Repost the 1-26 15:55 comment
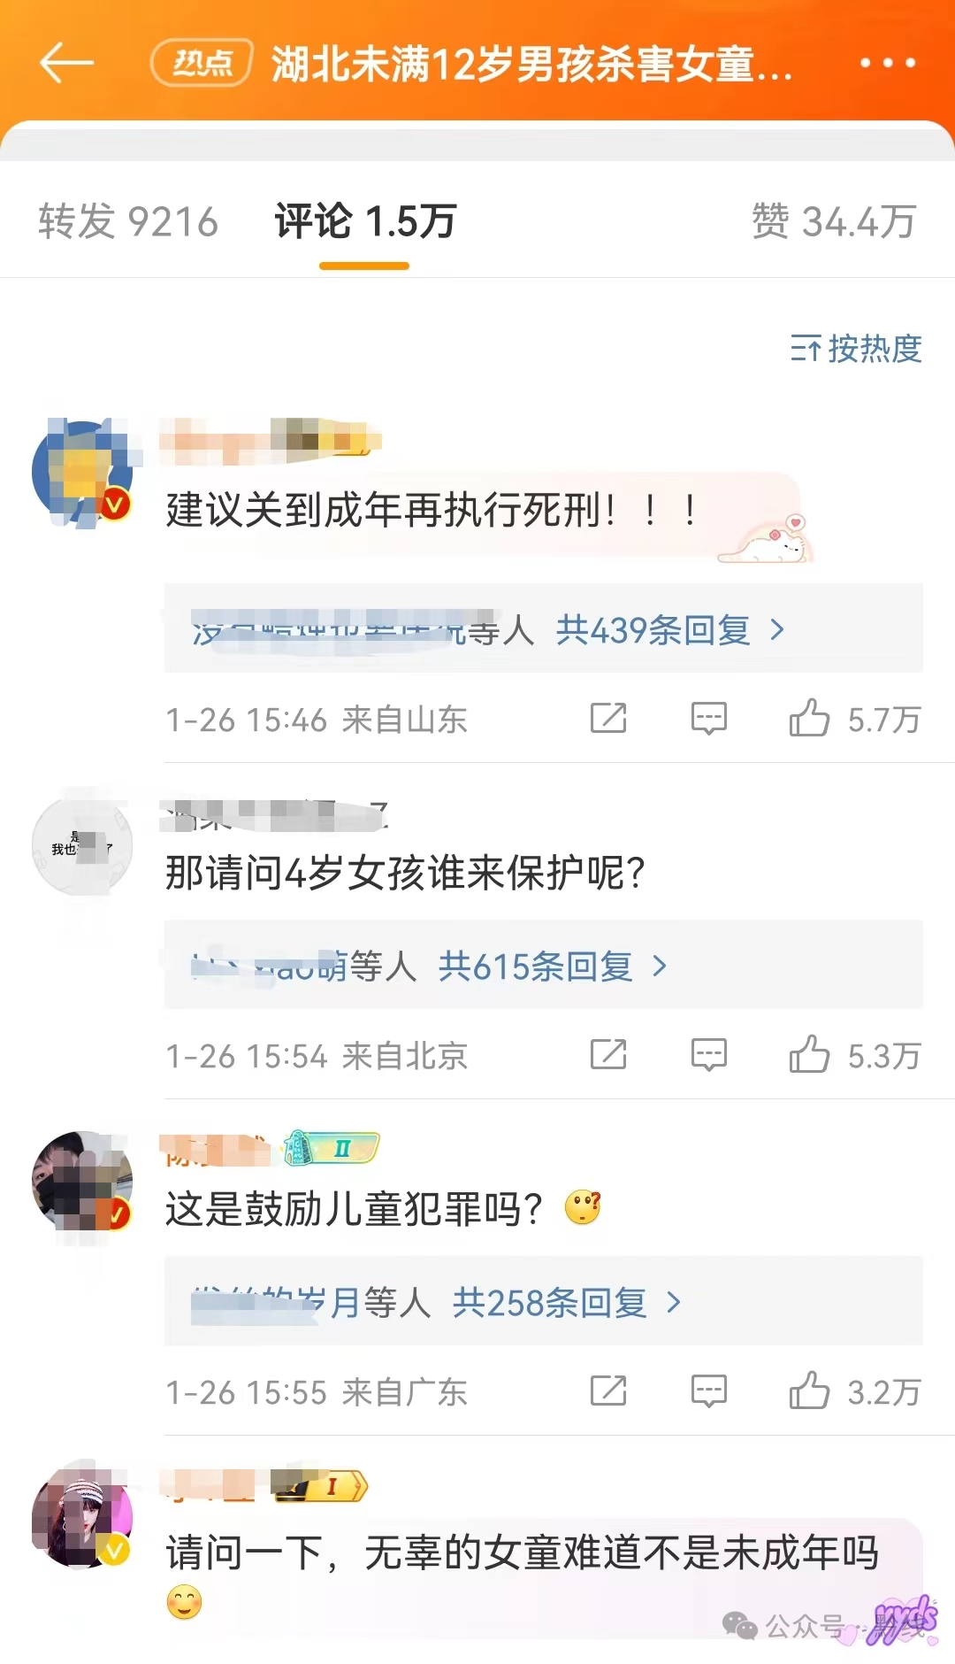This screenshot has height=1664, width=955. tap(608, 1391)
